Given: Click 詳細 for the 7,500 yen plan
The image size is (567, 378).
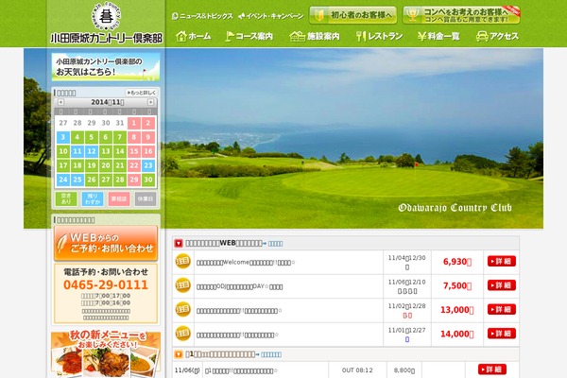Looking at the screenshot, I should coord(502,285).
